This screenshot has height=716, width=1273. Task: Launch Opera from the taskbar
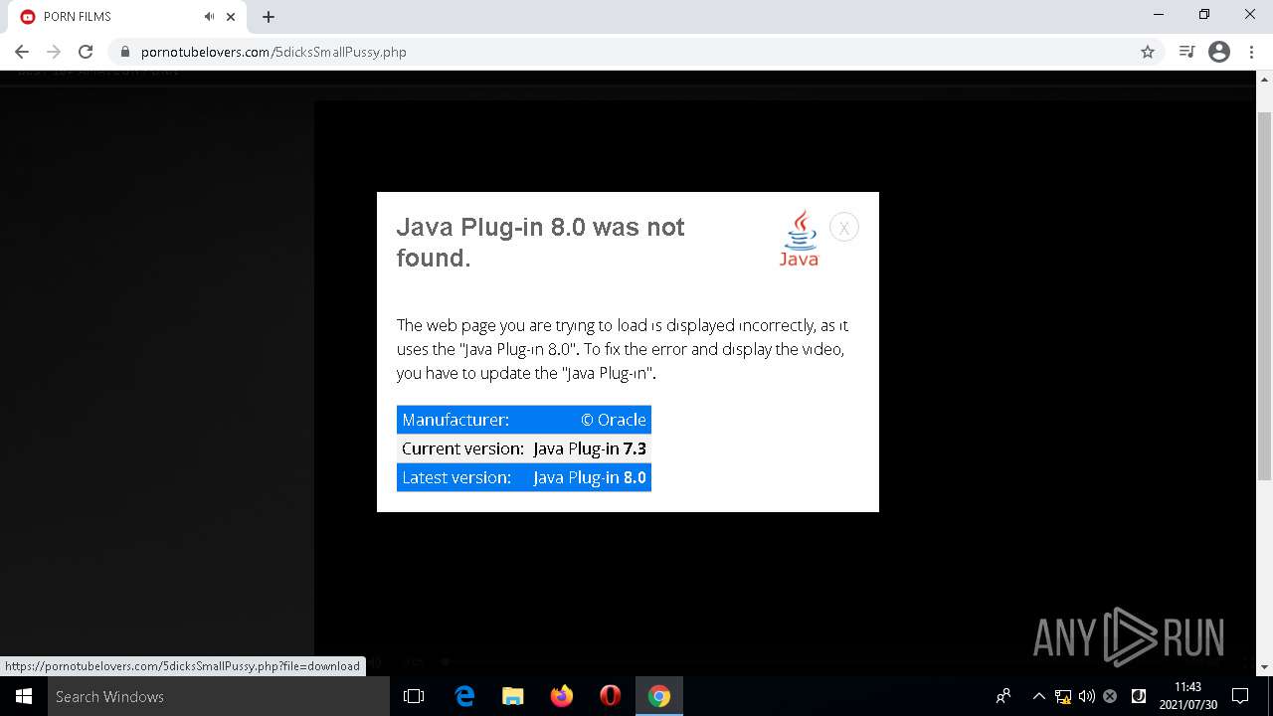(x=611, y=696)
